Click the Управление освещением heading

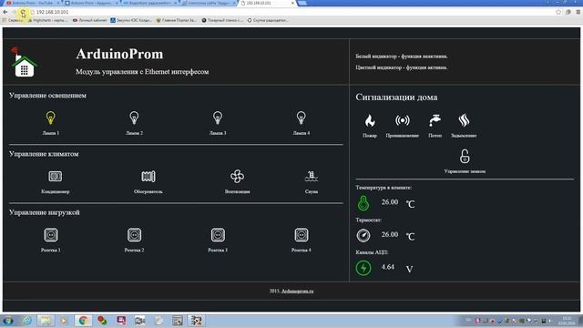tap(47, 96)
